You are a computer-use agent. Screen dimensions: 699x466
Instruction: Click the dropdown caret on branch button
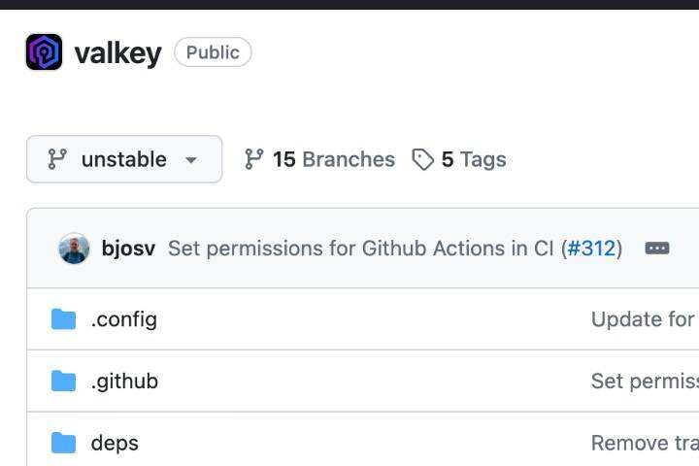click(x=191, y=160)
